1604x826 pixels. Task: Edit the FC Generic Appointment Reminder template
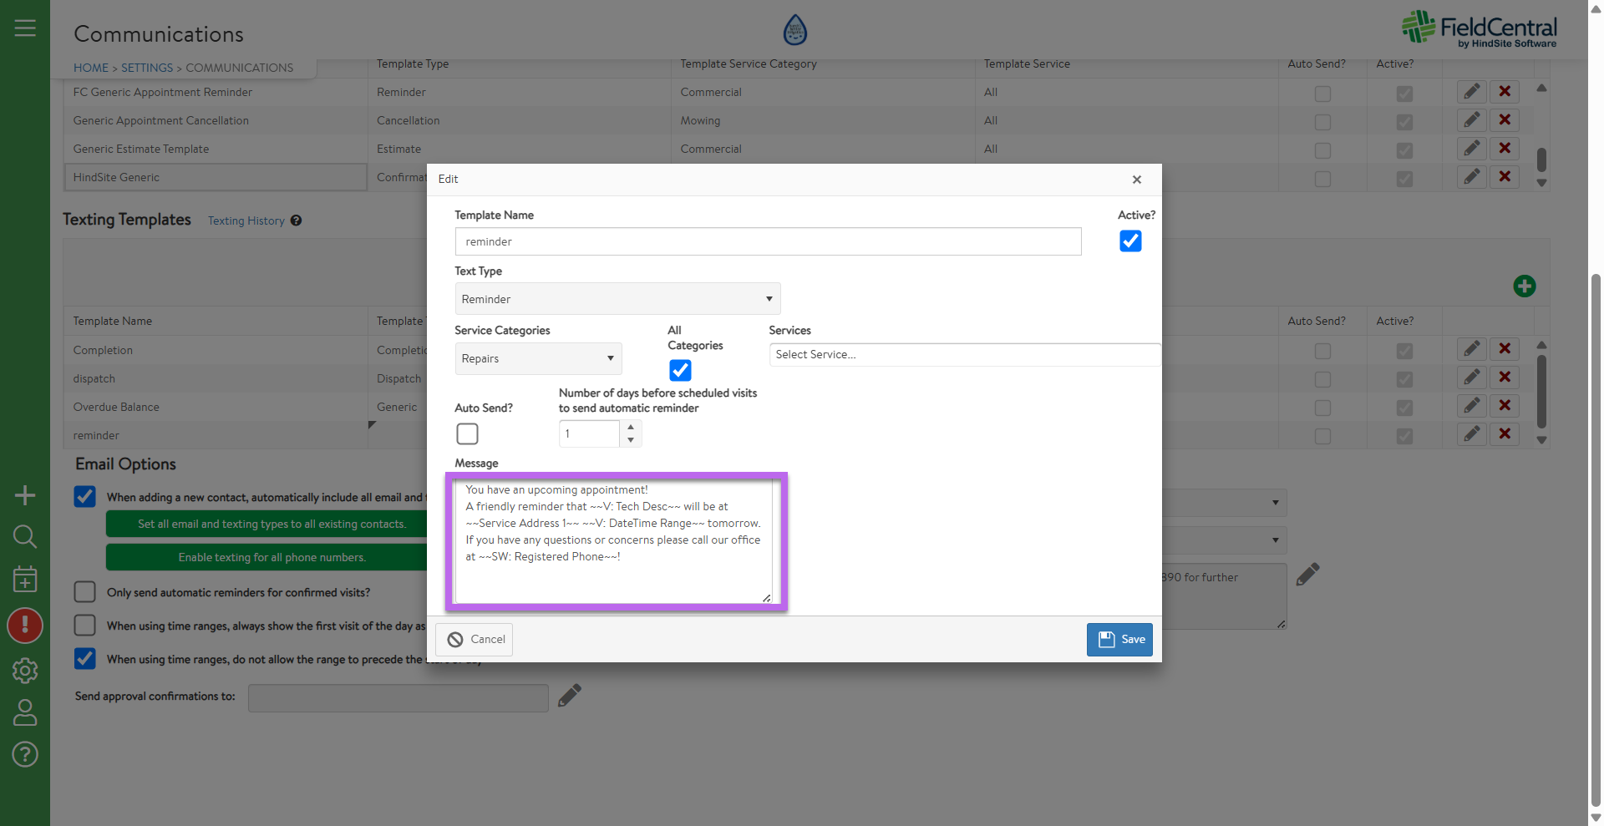(1471, 92)
